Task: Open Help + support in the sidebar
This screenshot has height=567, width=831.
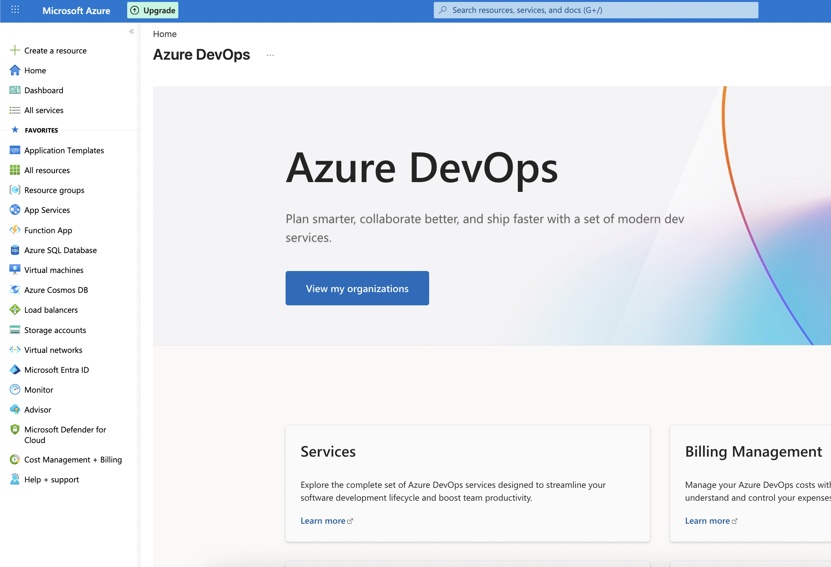Action: click(x=51, y=480)
